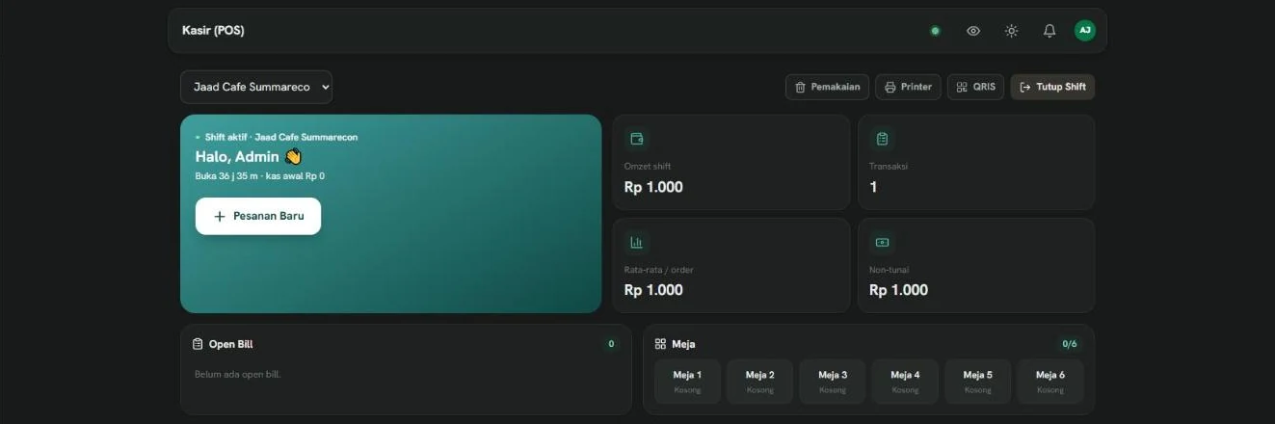Open notifications bell
Image resolution: width=1275 pixels, height=424 pixels.
tap(1049, 31)
